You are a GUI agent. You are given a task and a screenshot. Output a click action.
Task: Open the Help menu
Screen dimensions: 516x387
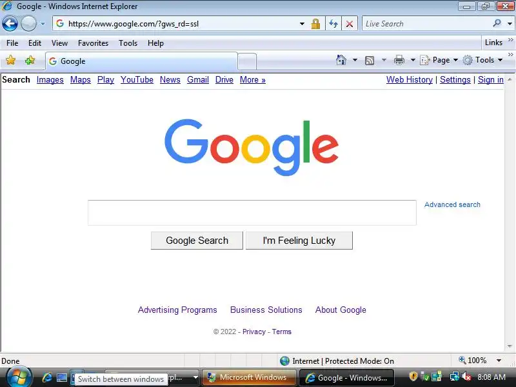(155, 43)
